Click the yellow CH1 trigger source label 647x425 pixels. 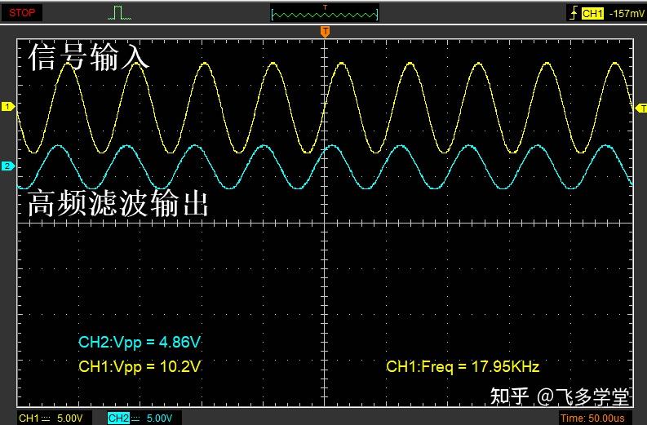coord(592,14)
